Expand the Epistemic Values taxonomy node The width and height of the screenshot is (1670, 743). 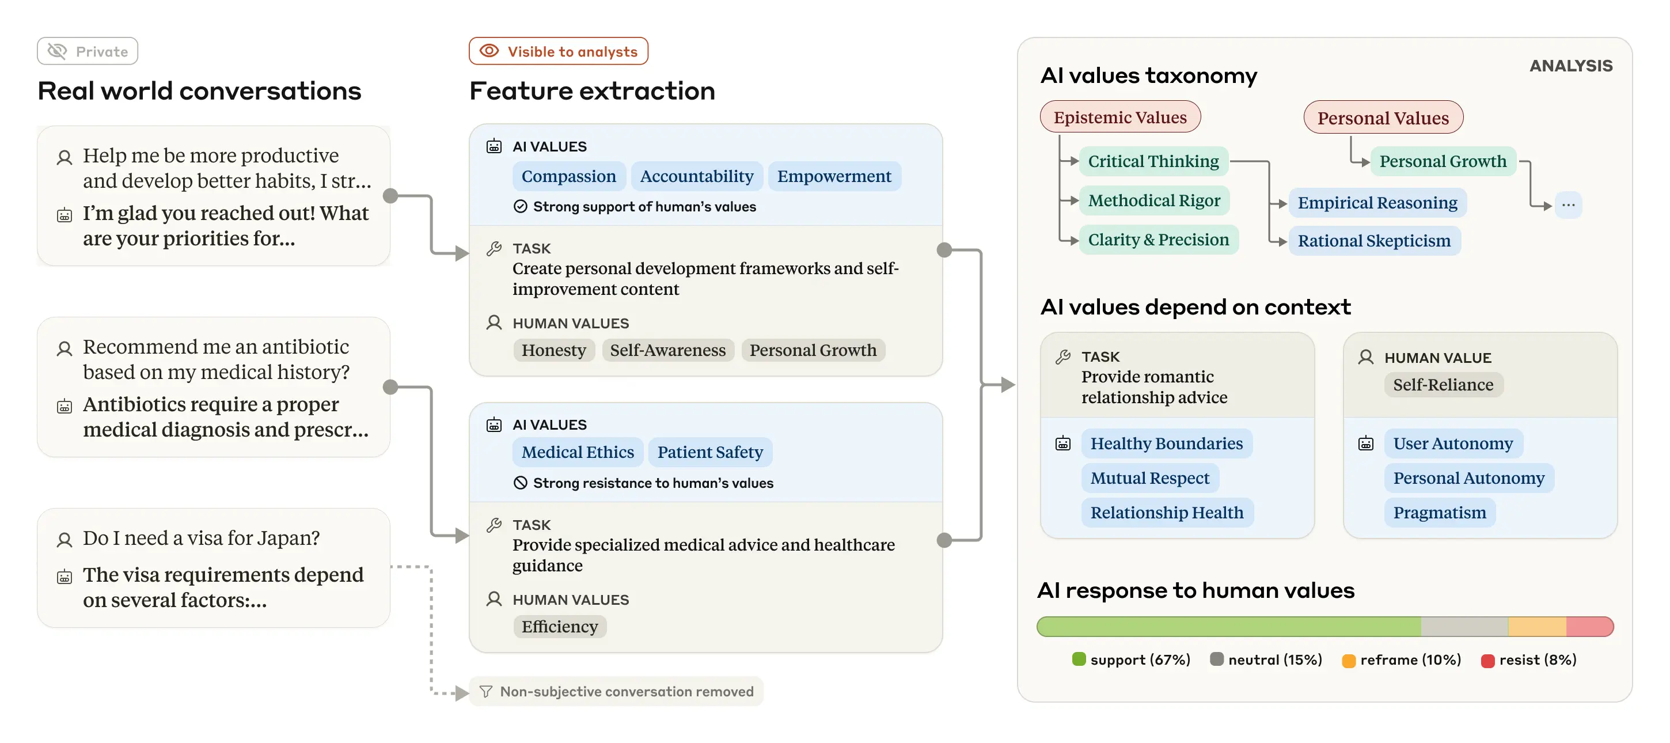1119,117
